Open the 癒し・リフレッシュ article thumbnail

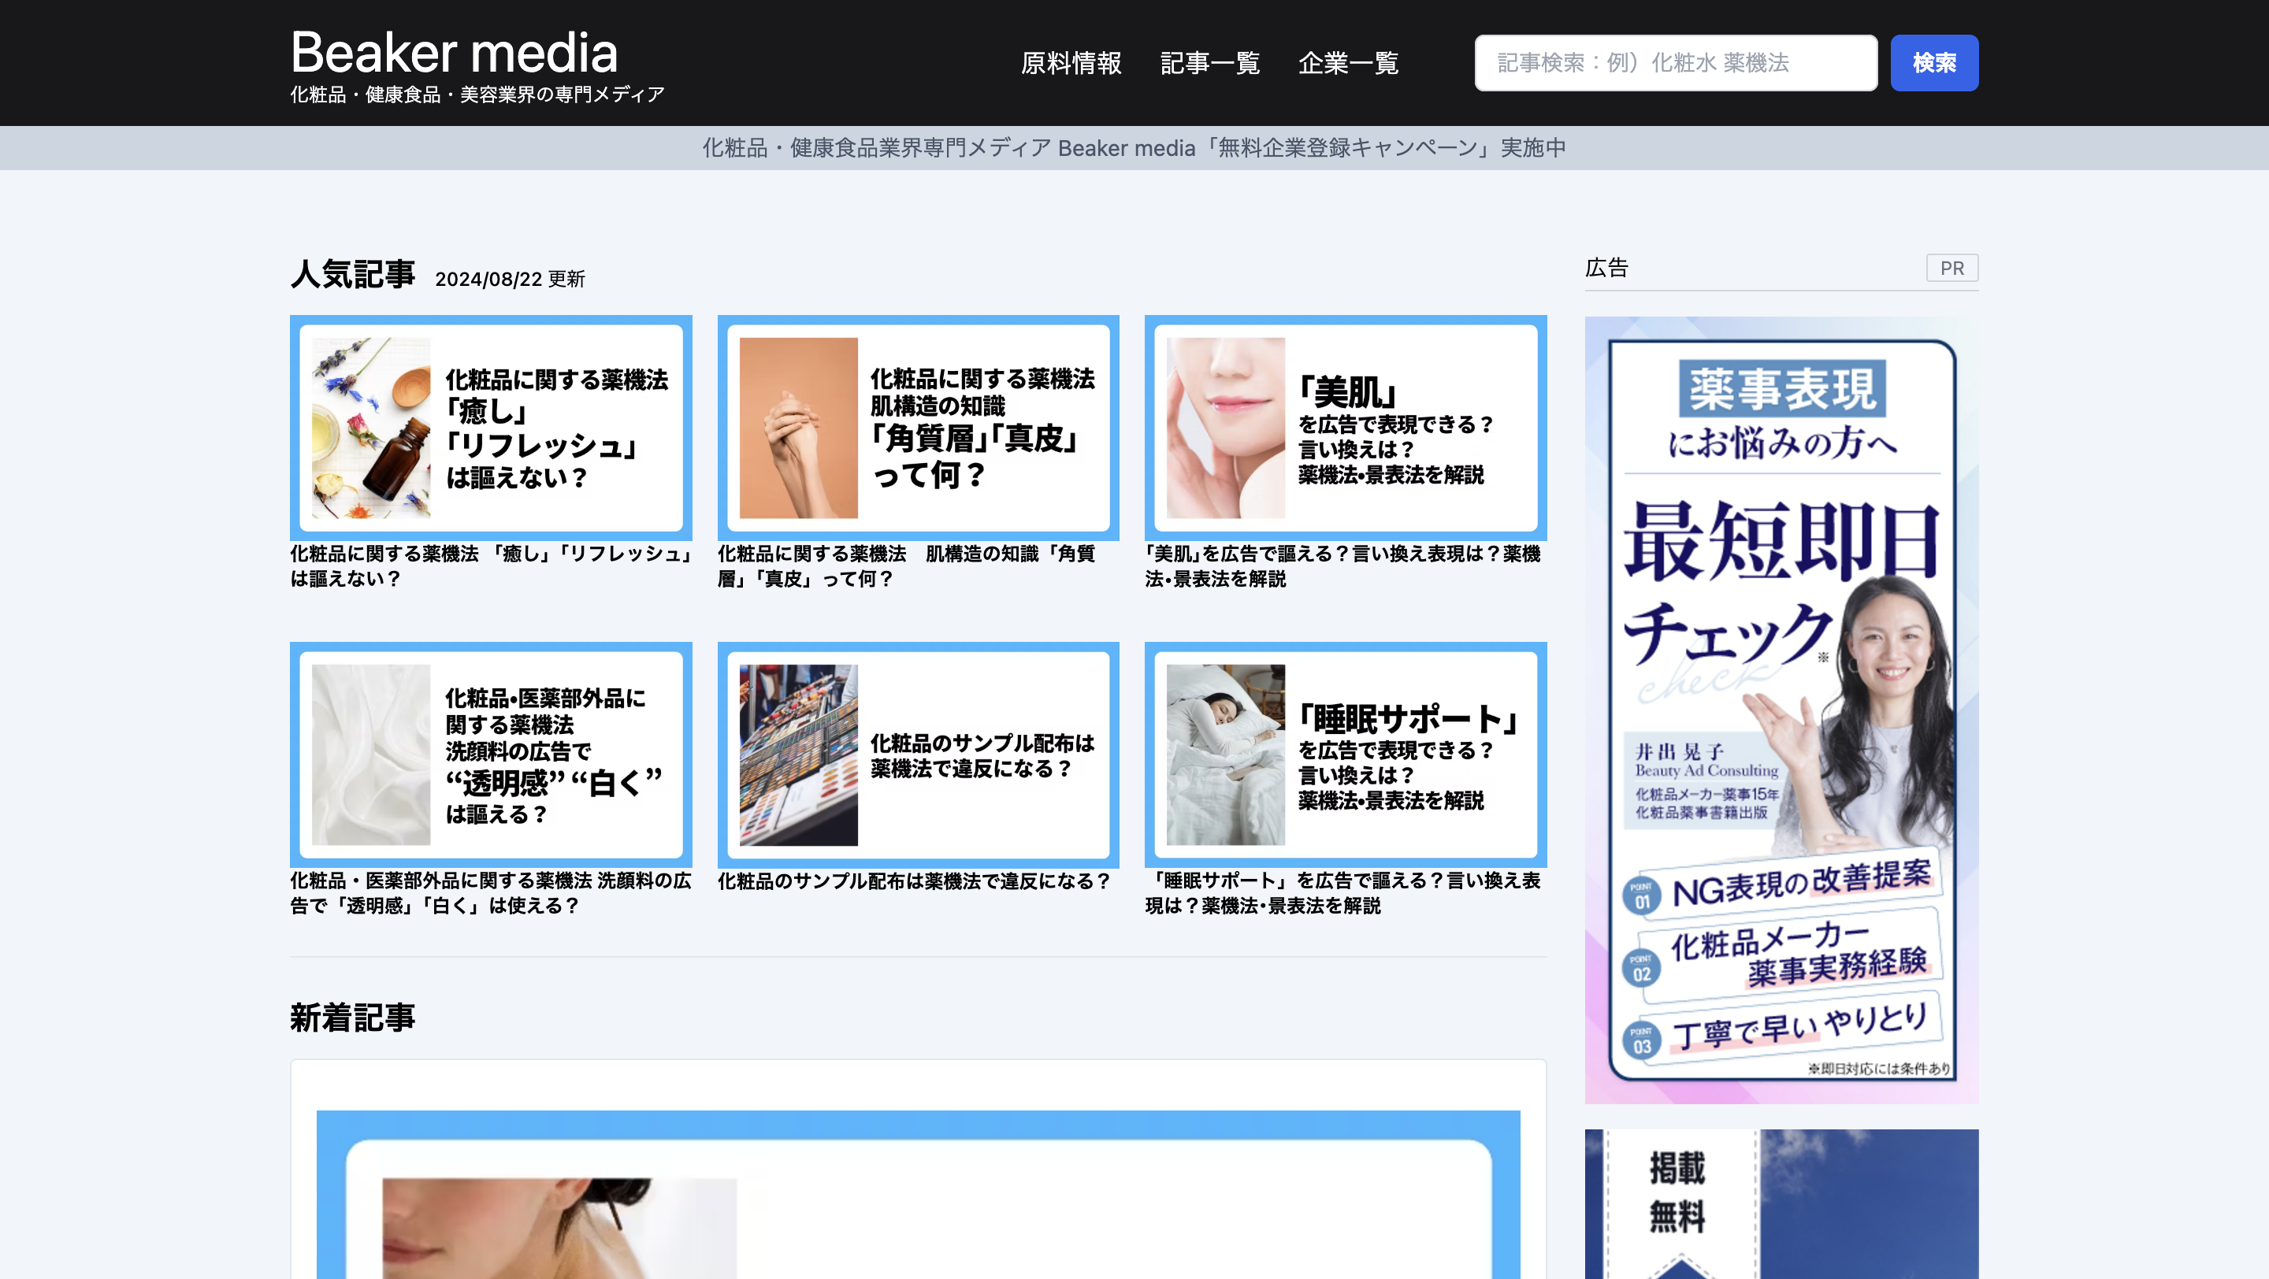point(491,428)
